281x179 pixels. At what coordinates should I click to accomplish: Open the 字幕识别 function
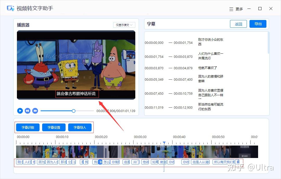coord(28,127)
